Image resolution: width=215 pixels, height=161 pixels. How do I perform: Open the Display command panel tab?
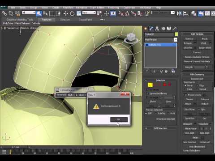pyautogui.click(x=169, y=29)
